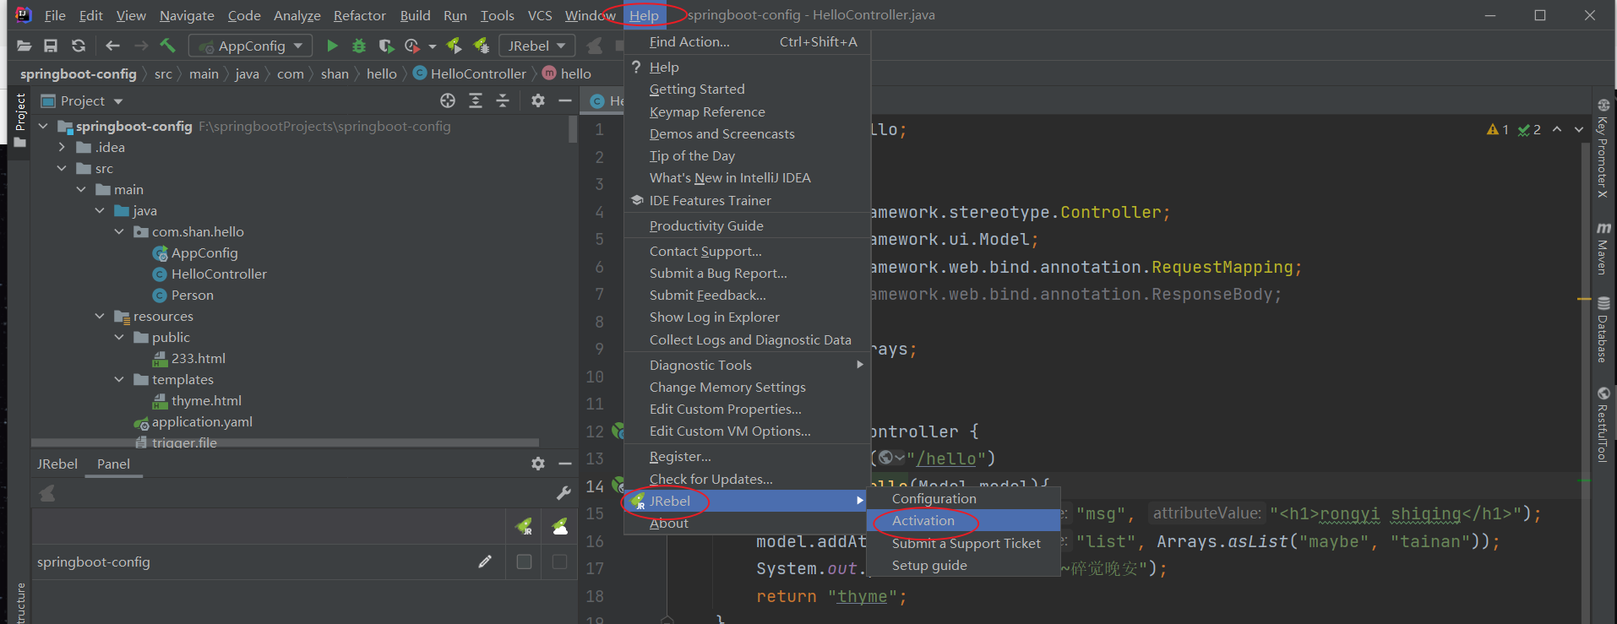Choose Activation in the JRebel submenu

964,521
